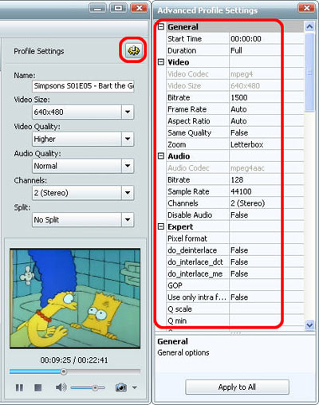
Task: Select the GOP row
Action: pyautogui.click(x=235, y=285)
